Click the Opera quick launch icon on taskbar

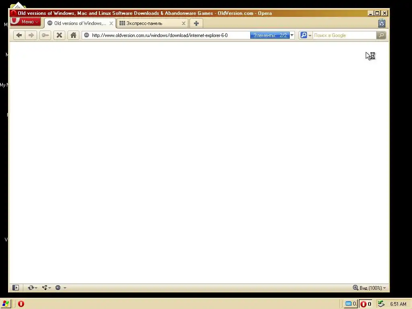click(21, 304)
